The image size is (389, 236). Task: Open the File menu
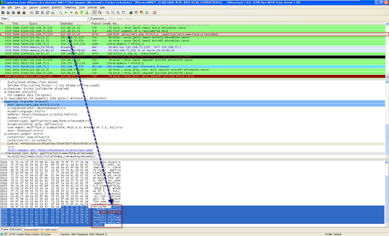[x=3, y=8]
